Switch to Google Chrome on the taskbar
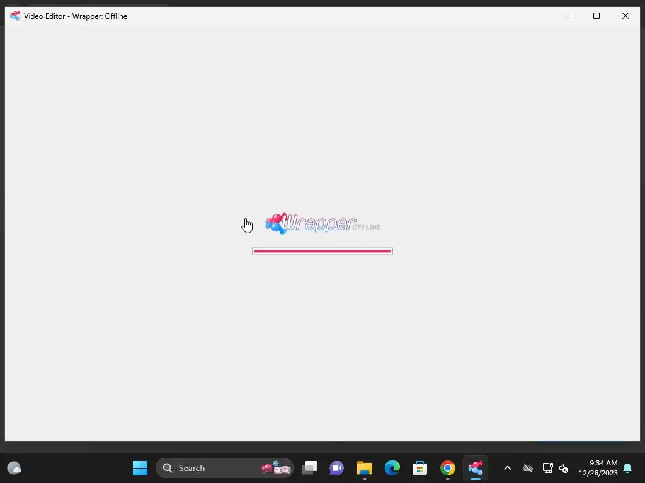The width and height of the screenshot is (645, 483). pos(448,468)
